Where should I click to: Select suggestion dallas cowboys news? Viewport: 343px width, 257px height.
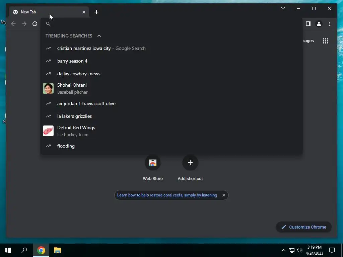pyautogui.click(x=172, y=74)
